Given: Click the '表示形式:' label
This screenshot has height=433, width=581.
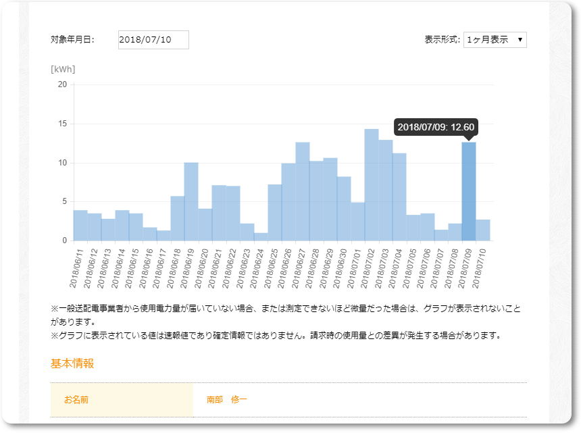Looking at the screenshot, I should tap(442, 40).
